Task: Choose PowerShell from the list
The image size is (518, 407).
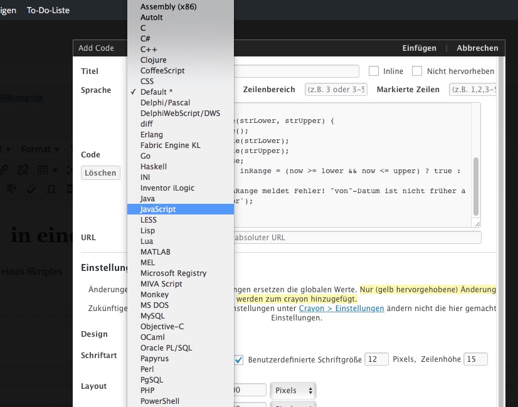Action: point(181,401)
